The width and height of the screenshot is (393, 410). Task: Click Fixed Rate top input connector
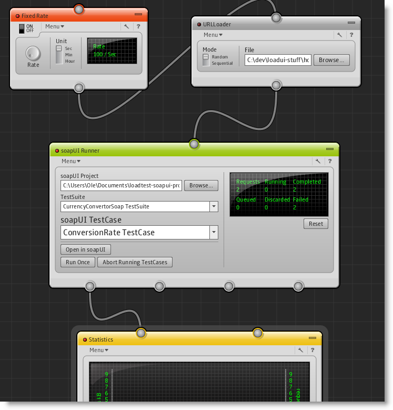click(79, 9)
